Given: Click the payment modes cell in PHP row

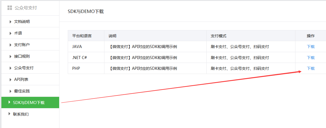Looking at the screenshot, I should click(x=251, y=68).
